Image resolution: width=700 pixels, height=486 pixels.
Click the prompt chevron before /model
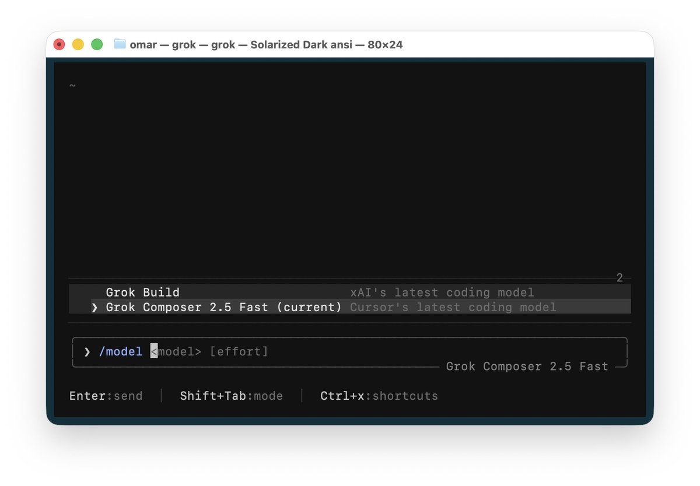tap(87, 351)
